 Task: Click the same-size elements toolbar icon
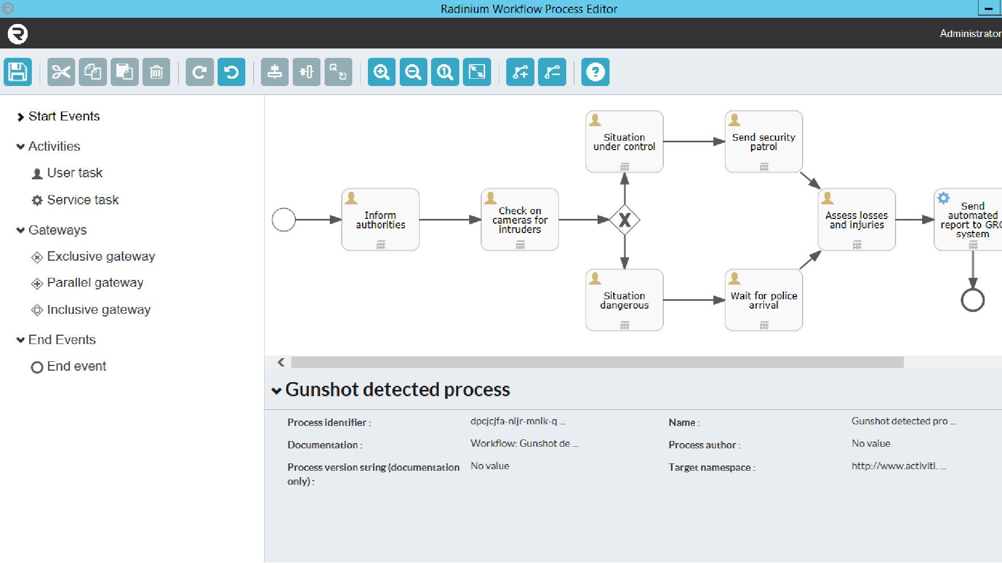[339, 72]
